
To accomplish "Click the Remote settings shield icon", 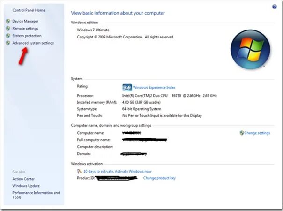I will (x=8, y=29).
